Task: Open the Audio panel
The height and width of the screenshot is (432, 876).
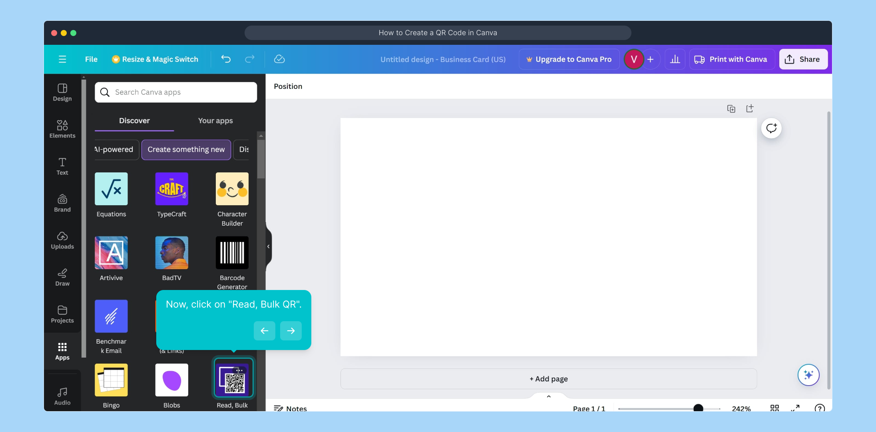Action: point(62,395)
